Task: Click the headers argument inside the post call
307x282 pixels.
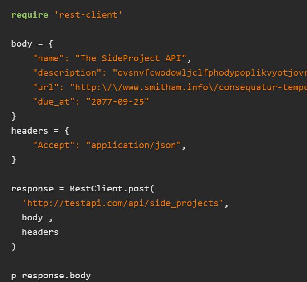Action: tap(40, 232)
